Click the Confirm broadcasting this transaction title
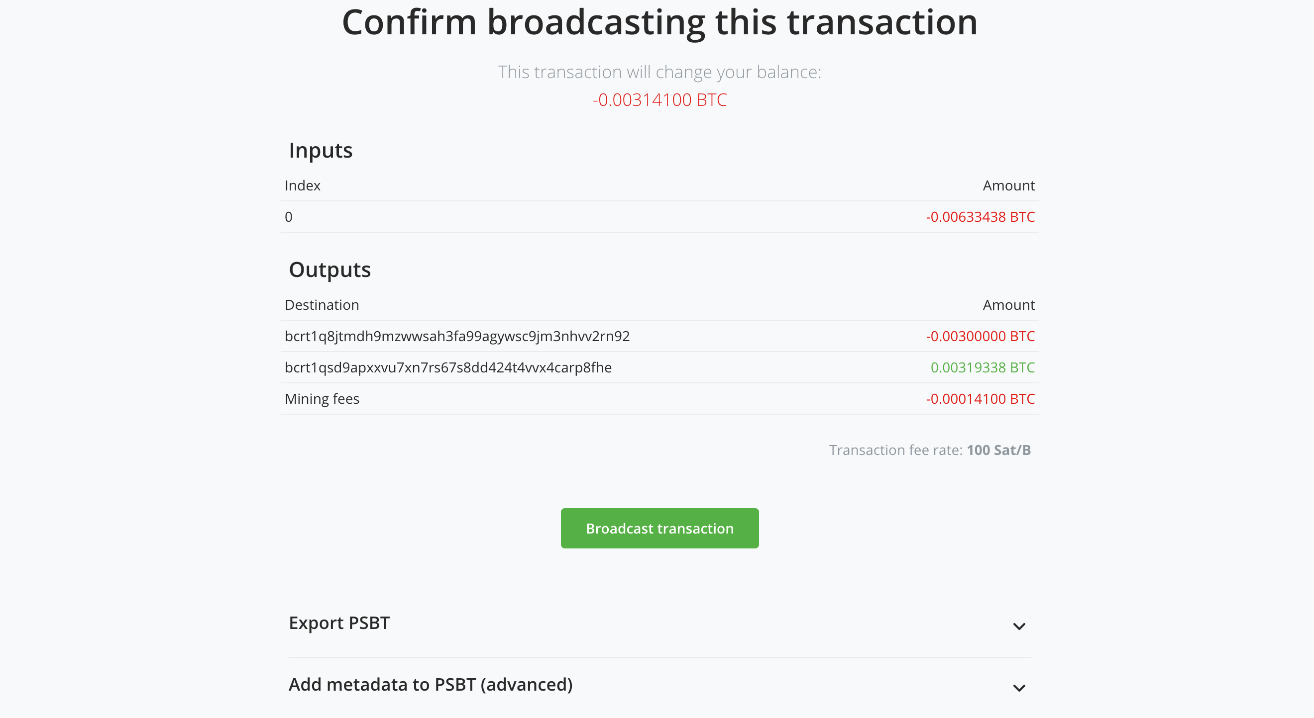 (659, 21)
